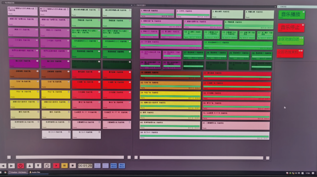Select the 22 空中漫布 status tile
The width and height of the screenshot is (317, 177).
click(171, 44)
